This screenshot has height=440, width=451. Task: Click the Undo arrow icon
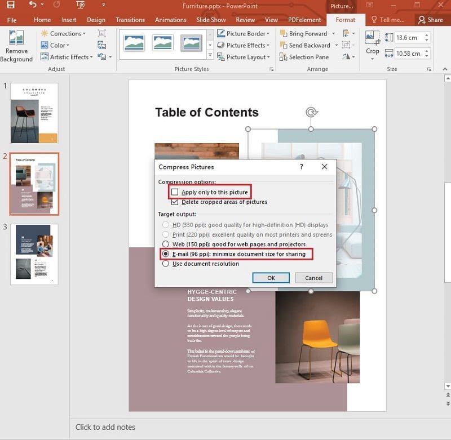(x=33, y=5)
